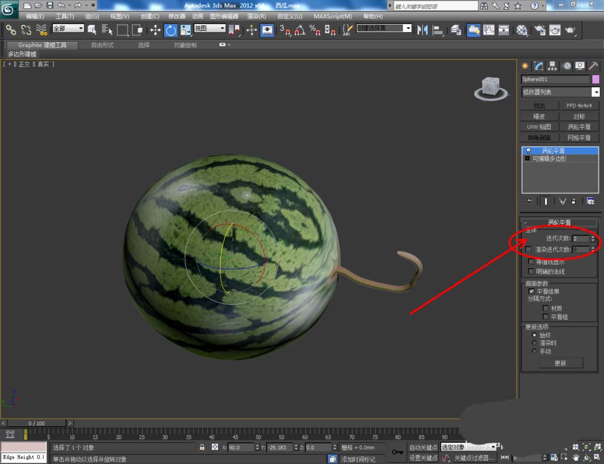
Task: Switch to the Hierarchy command panel tab
Action: 553,66
